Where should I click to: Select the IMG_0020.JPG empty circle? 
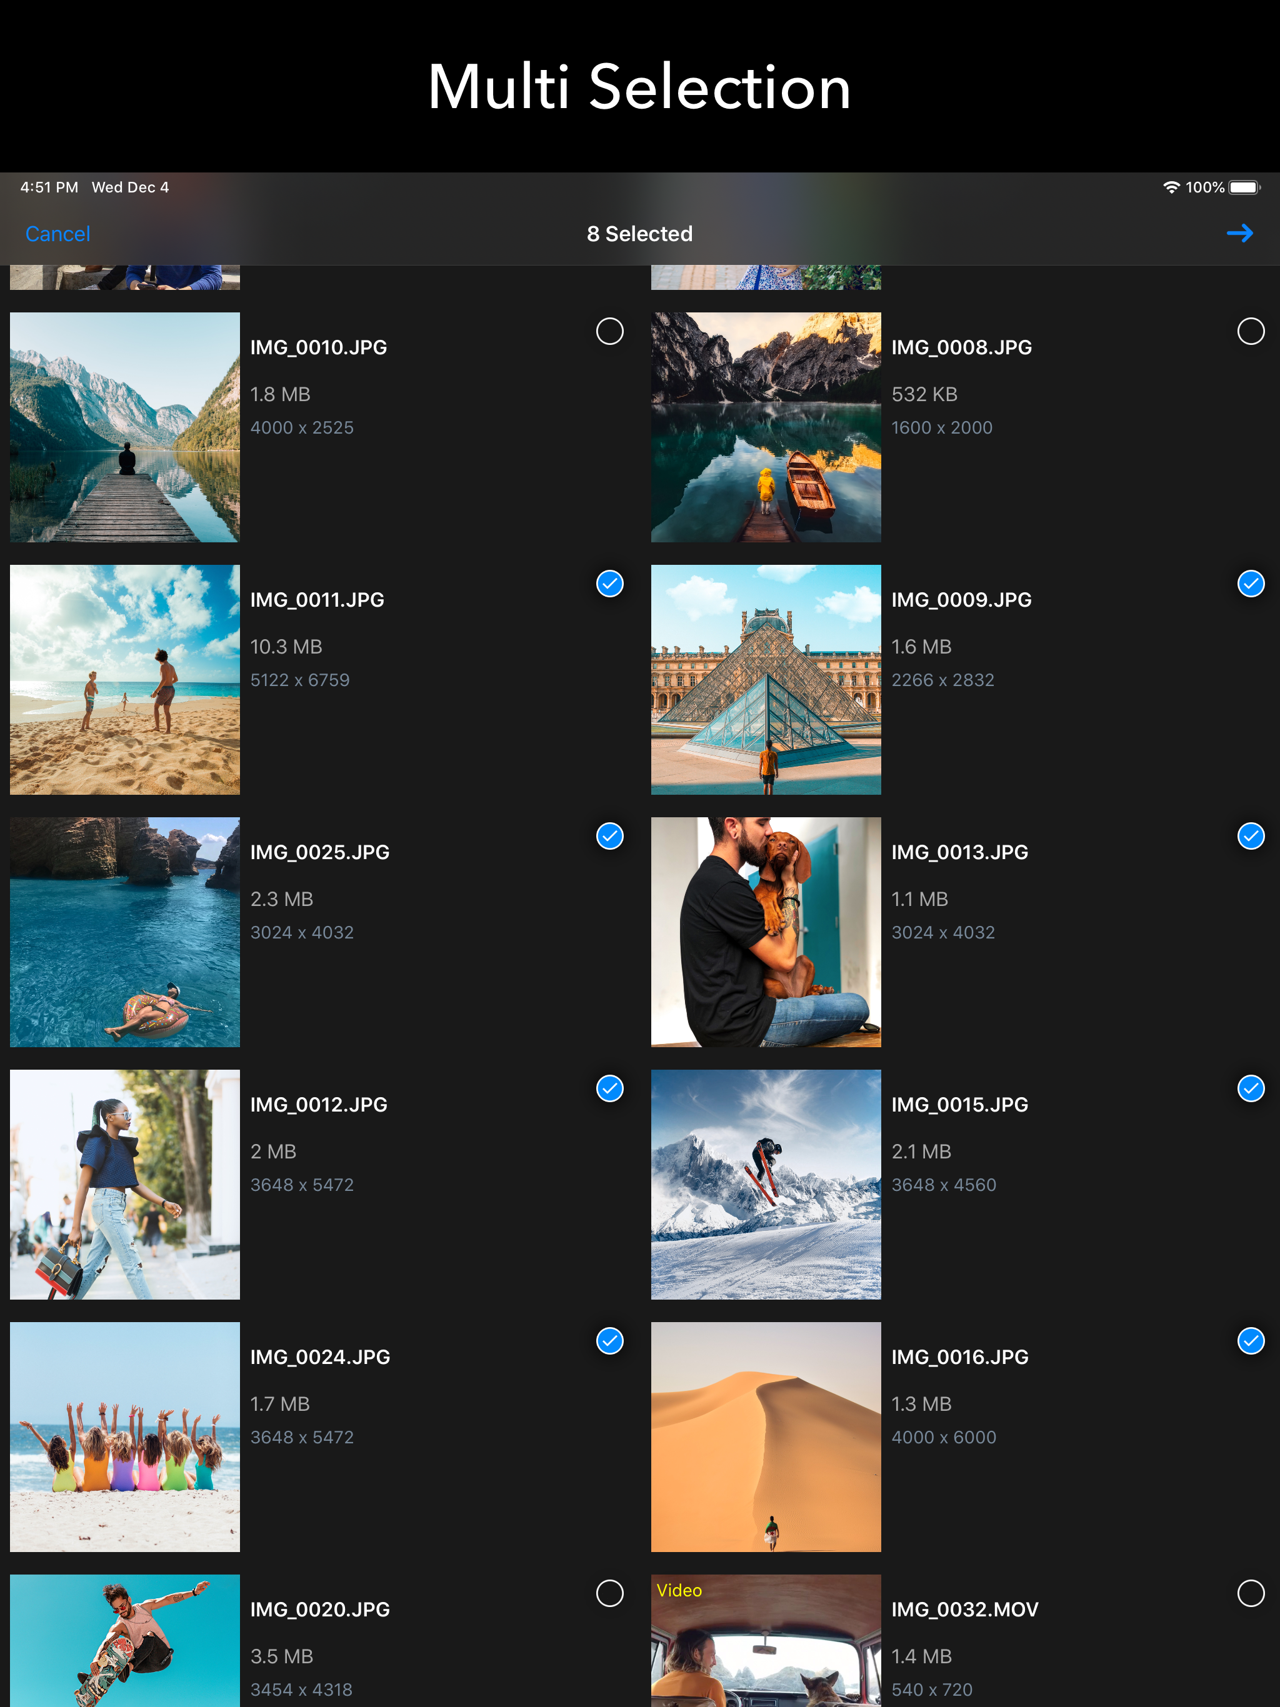tap(609, 1593)
